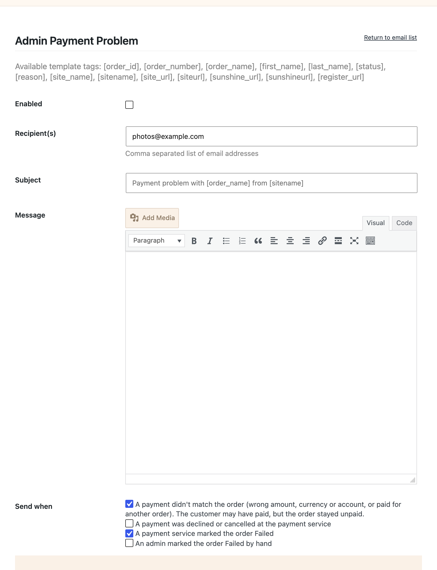Check payment was declined or cancelled option
Image resolution: width=437 pixels, height=570 pixels.
click(129, 523)
